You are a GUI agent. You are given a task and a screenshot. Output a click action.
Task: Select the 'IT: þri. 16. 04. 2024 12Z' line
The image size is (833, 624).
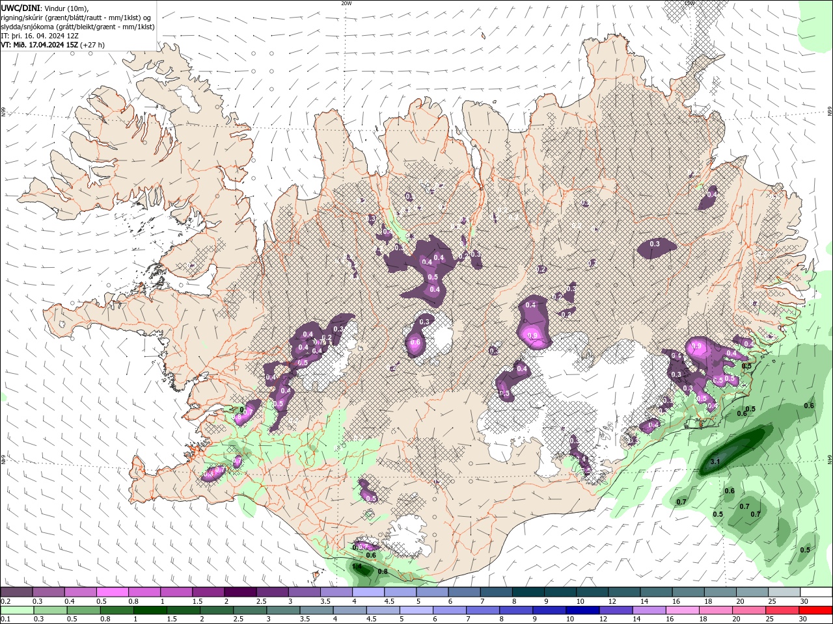(x=40, y=36)
